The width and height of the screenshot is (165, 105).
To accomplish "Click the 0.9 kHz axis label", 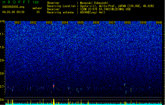I will click(x=2, y=60).
